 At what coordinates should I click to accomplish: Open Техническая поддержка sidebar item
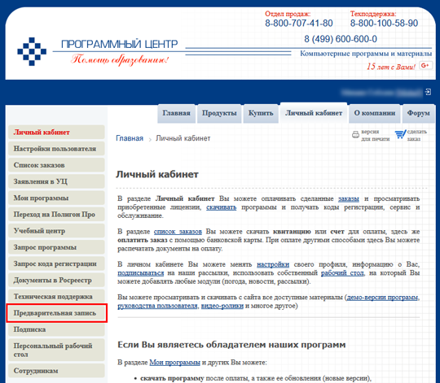coord(56,297)
